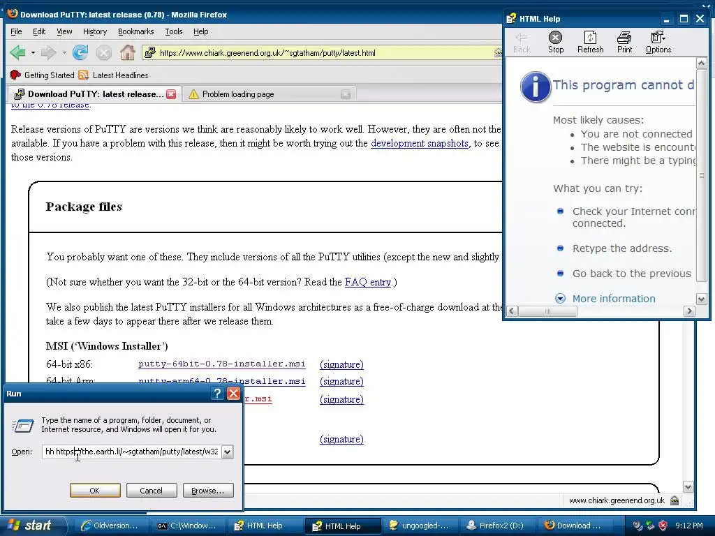This screenshot has height=536, width=715.
Task: Click Print in HTML Help toolbar
Action: [x=624, y=43]
